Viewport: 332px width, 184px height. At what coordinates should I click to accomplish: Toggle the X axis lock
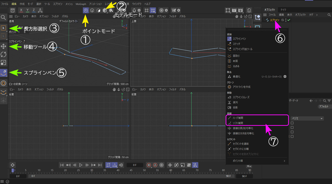[x=21, y=10]
